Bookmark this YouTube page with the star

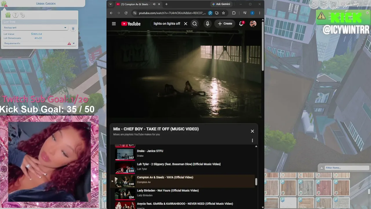[x=223, y=13]
